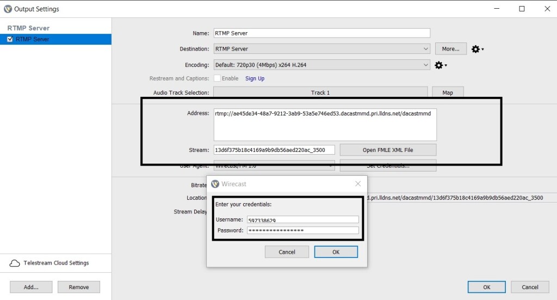Click the Telestream Cloud icon

[x=15, y=263]
